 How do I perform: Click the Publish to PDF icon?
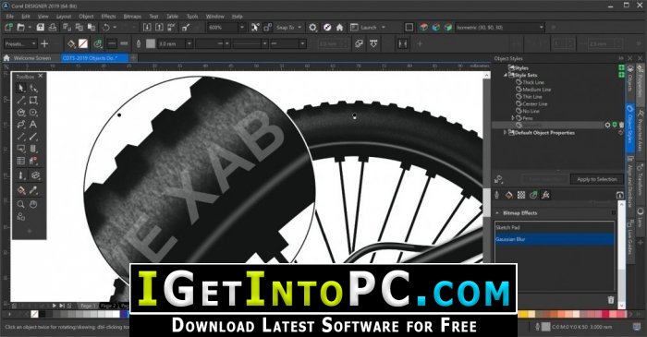[x=172, y=28]
